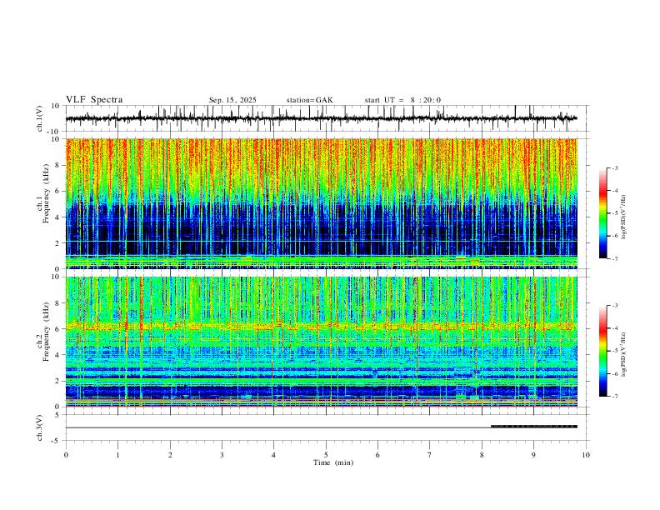Click the thick black ch.3 bar near 9 min
660x510 pixels.
(534, 427)
